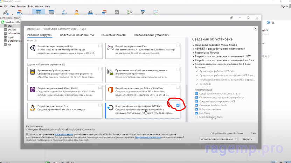Switch to the Individual components tab
Viewport: 291px width, 163px height.
click(x=77, y=35)
